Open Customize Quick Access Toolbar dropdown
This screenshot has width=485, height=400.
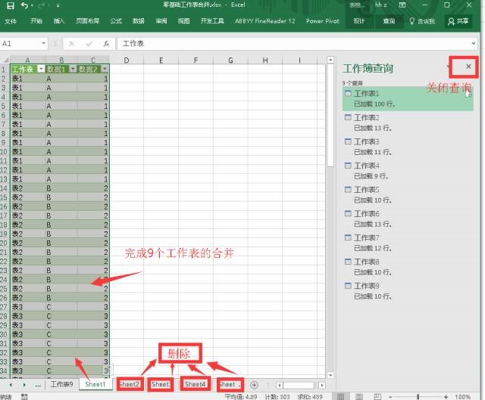(58, 6)
